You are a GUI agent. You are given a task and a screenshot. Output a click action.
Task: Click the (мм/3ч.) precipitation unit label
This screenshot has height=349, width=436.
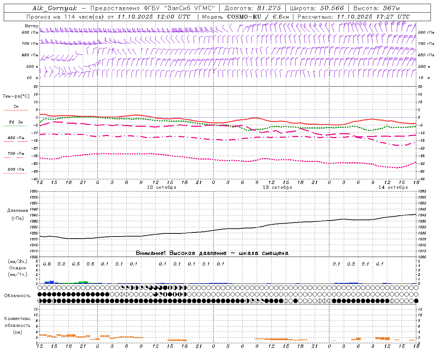17,261
